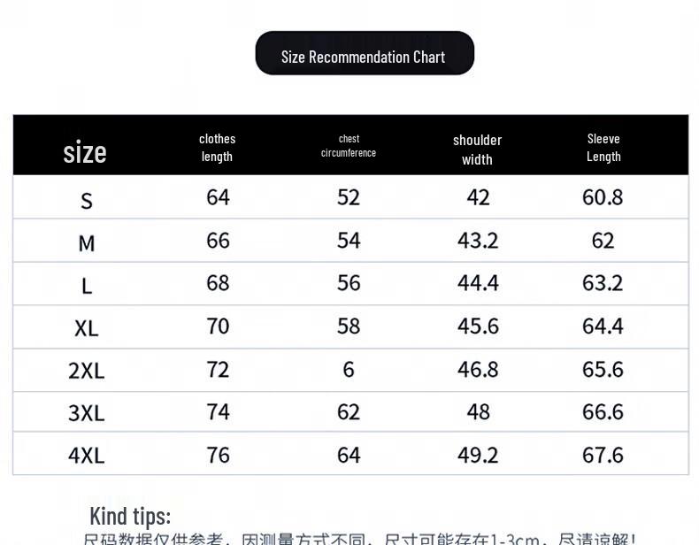
Task: Click the "Sleeve Length" column header
Action: tap(603, 147)
